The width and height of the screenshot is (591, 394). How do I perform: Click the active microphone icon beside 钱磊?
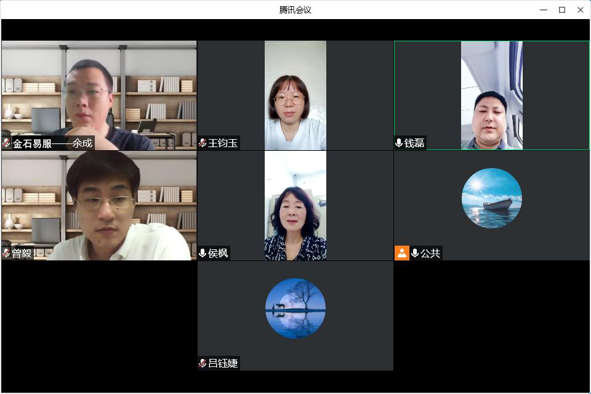coord(399,143)
